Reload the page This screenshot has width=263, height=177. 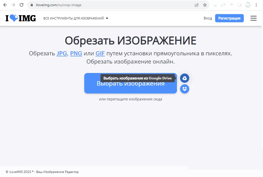pos(22,5)
